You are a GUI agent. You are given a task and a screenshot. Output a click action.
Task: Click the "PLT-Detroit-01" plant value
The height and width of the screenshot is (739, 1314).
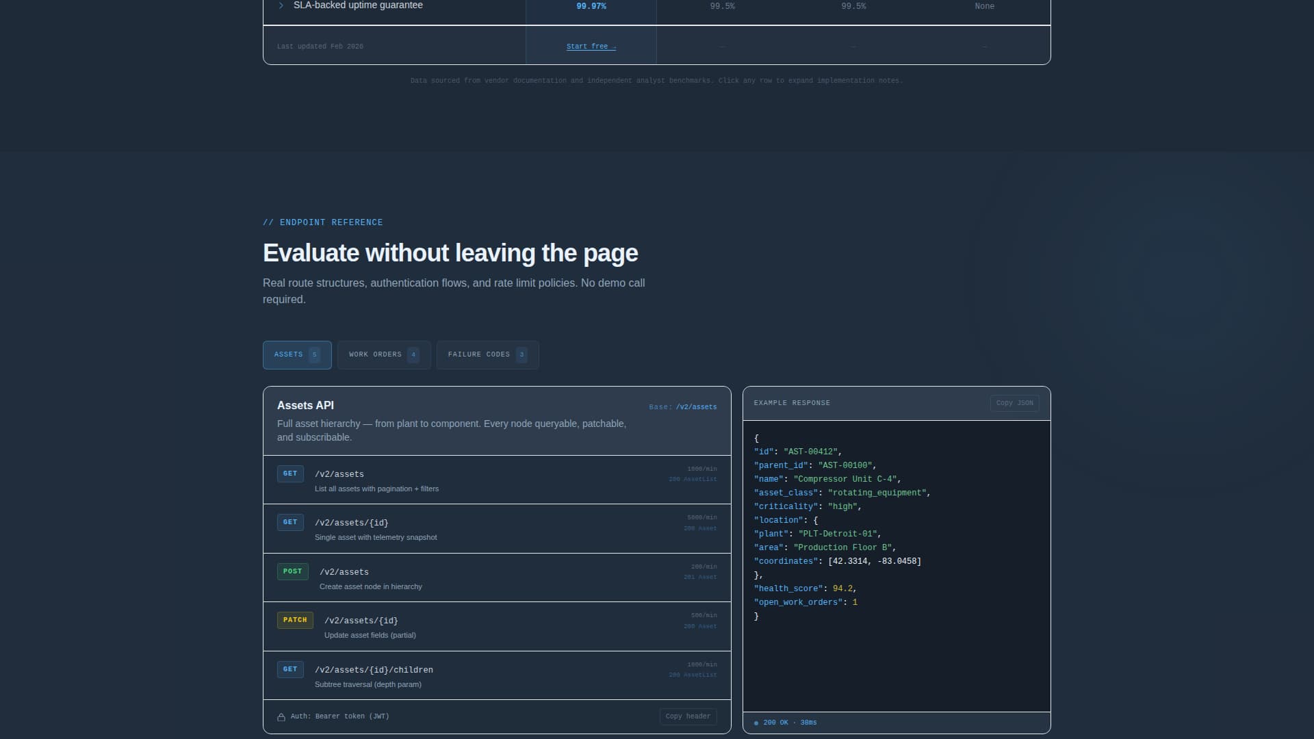(838, 534)
